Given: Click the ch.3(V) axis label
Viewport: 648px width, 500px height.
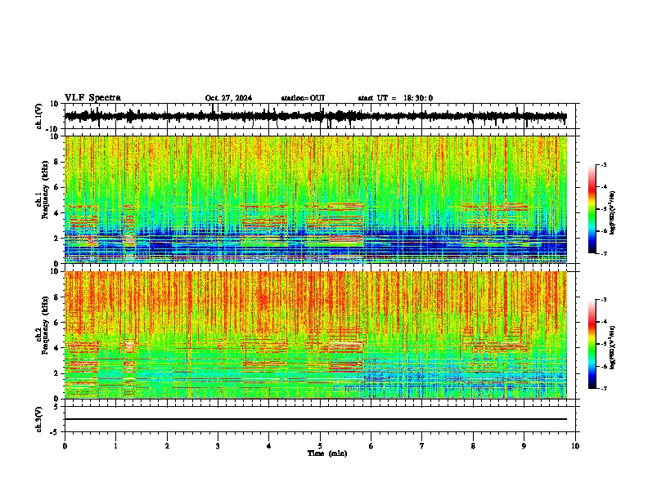Looking at the screenshot, I should (39, 420).
